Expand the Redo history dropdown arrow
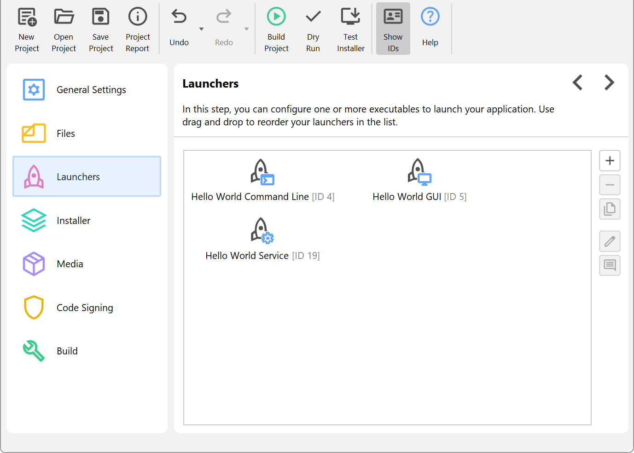The height and width of the screenshot is (453, 634). 246,29
